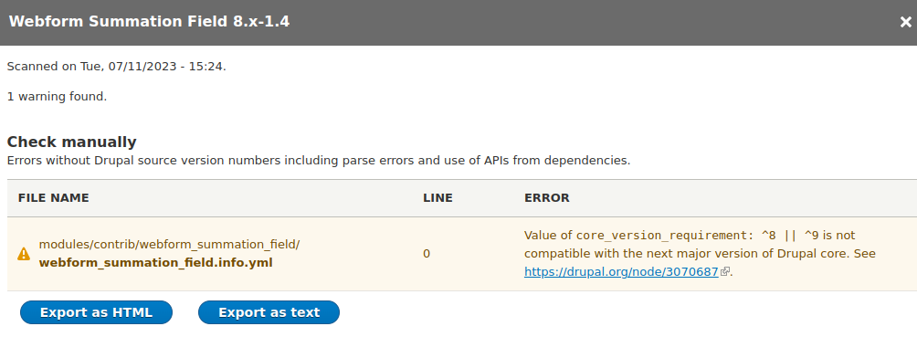Image resolution: width=917 pixels, height=358 pixels.
Task: Click the Check manually heading
Action: point(72,142)
